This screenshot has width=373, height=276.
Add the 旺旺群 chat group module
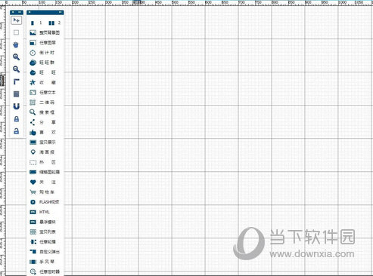[x=42, y=63]
